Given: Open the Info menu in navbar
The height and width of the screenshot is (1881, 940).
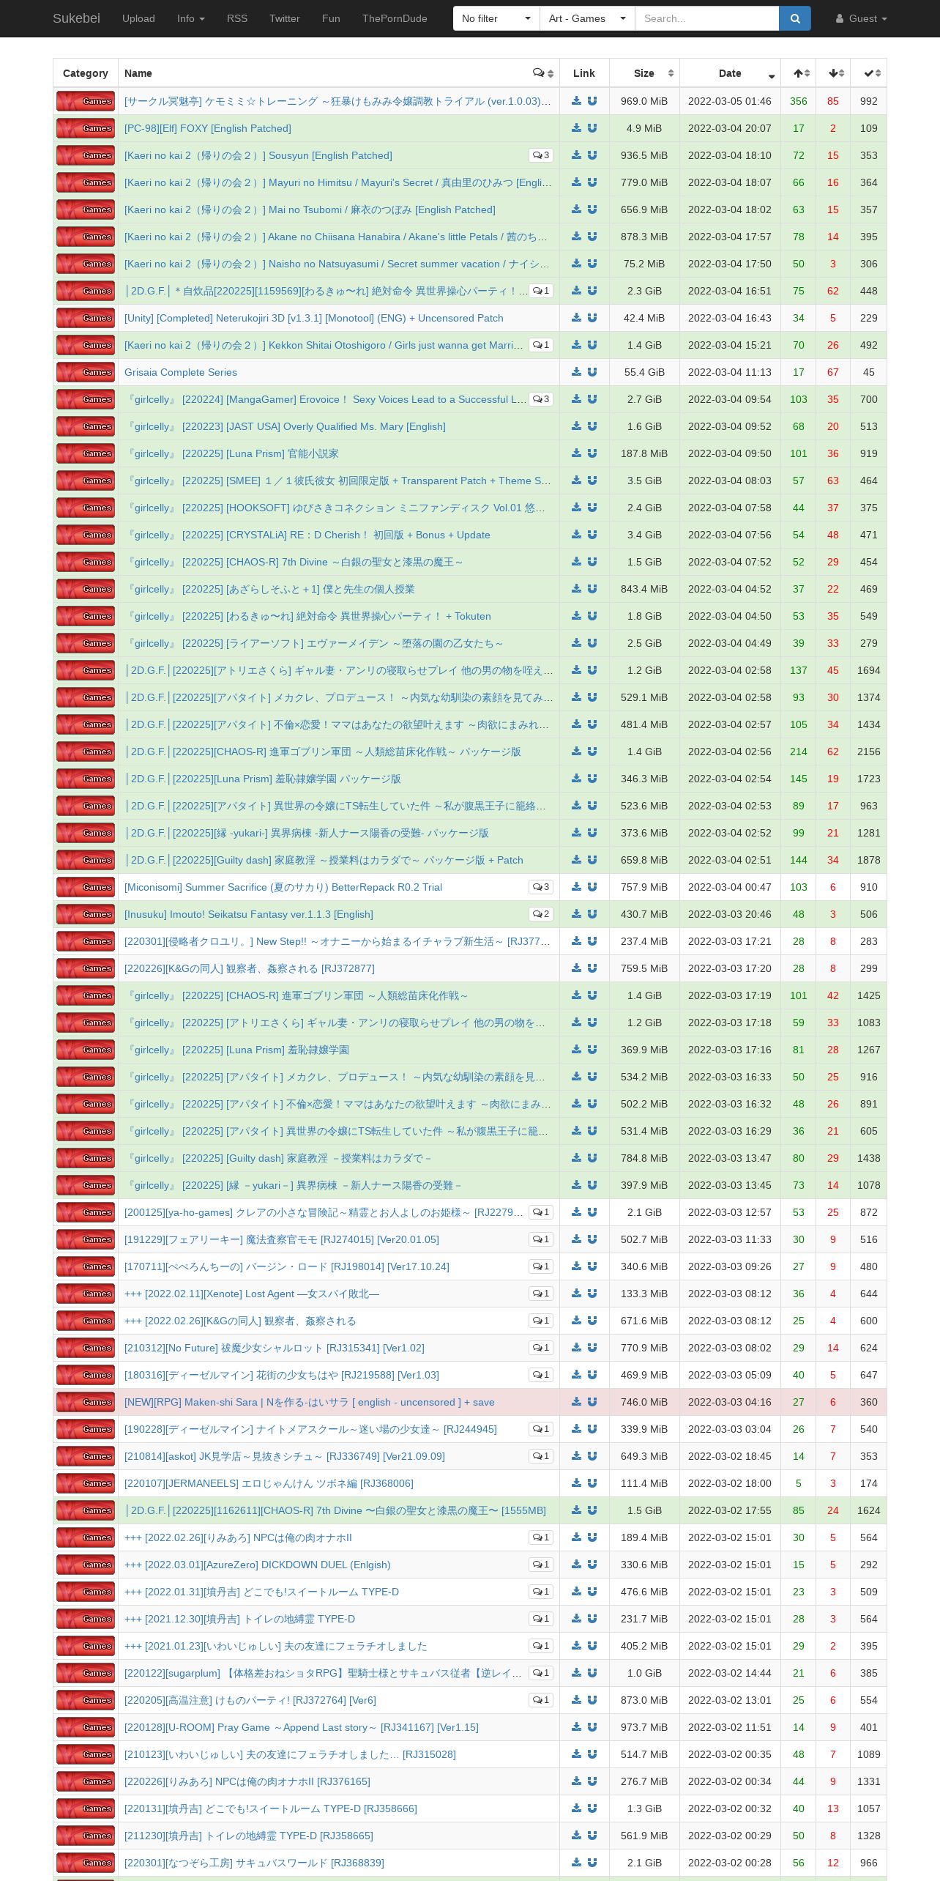Looking at the screenshot, I should tap(191, 18).
